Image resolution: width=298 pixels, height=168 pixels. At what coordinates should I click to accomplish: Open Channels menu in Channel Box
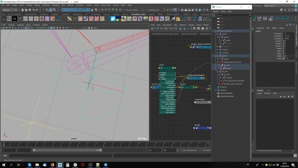(x=260, y=28)
